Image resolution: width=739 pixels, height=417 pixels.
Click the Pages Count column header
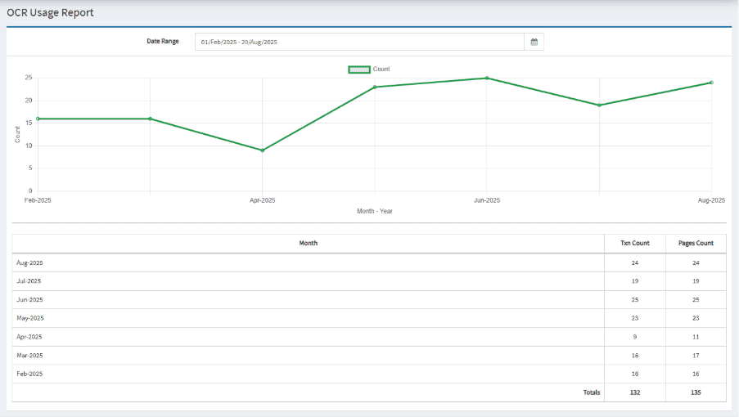point(696,244)
